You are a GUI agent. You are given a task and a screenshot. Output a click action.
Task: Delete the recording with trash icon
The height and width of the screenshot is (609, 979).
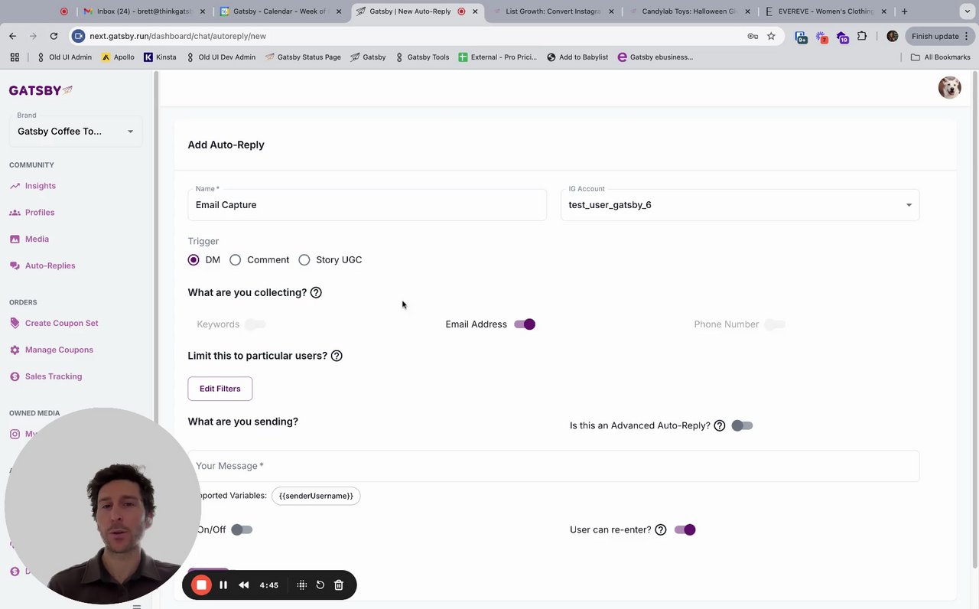339,585
